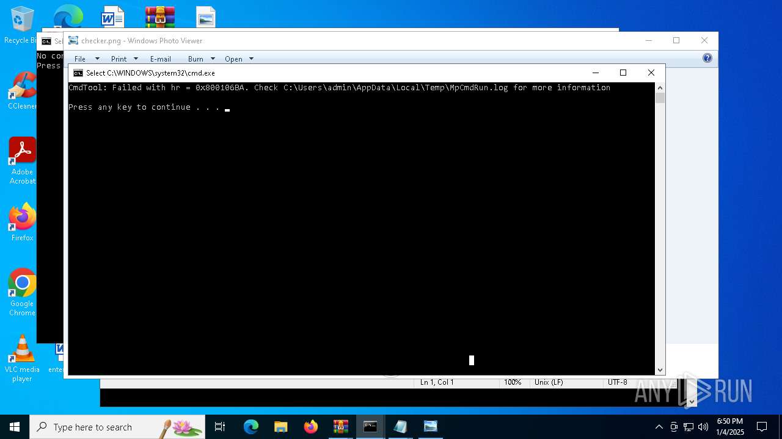Open the File menu in Photo Viewer

[80, 59]
